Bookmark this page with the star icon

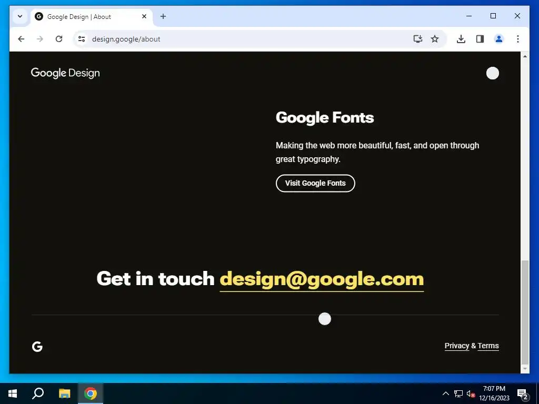click(x=435, y=39)
